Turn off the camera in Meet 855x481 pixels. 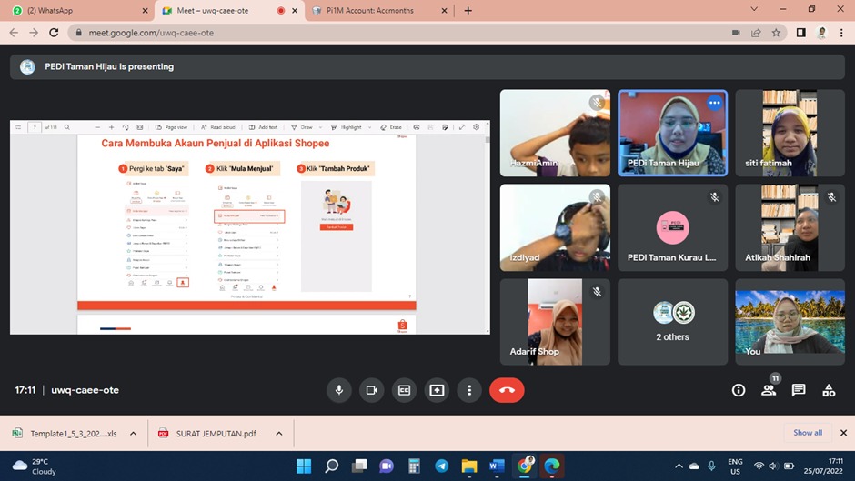click(371, 390)
